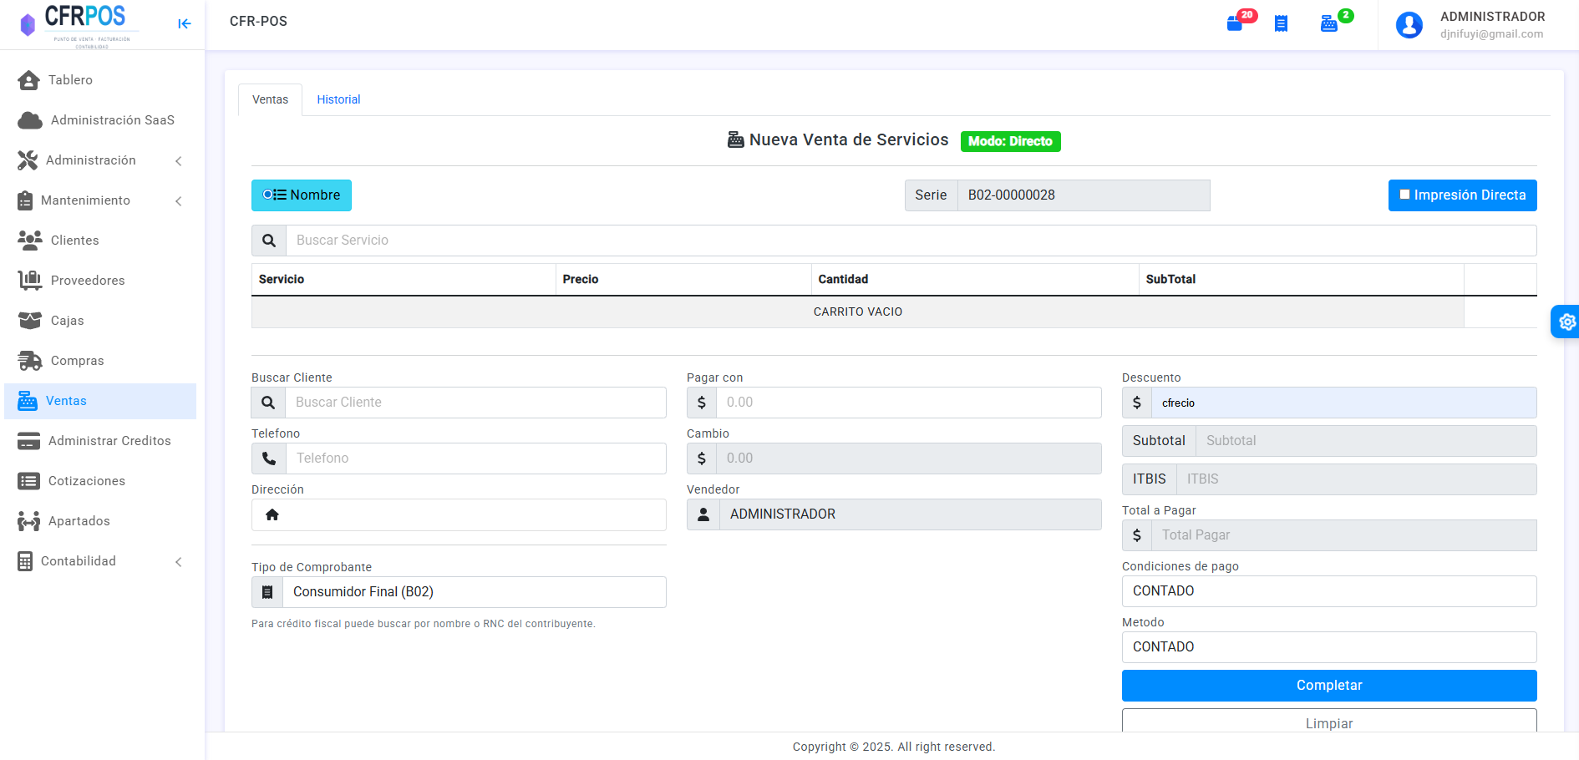Open the Tipo de Comprobante dropdown
Viewport: 1579px width, 760px height.
[475, 592]
